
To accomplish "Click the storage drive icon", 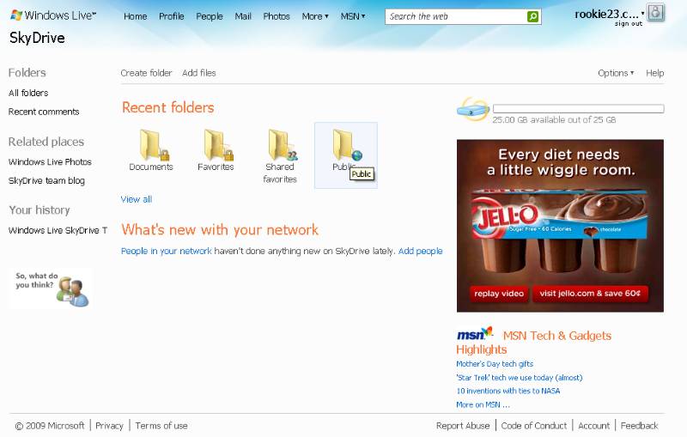I will coord(473,109).
